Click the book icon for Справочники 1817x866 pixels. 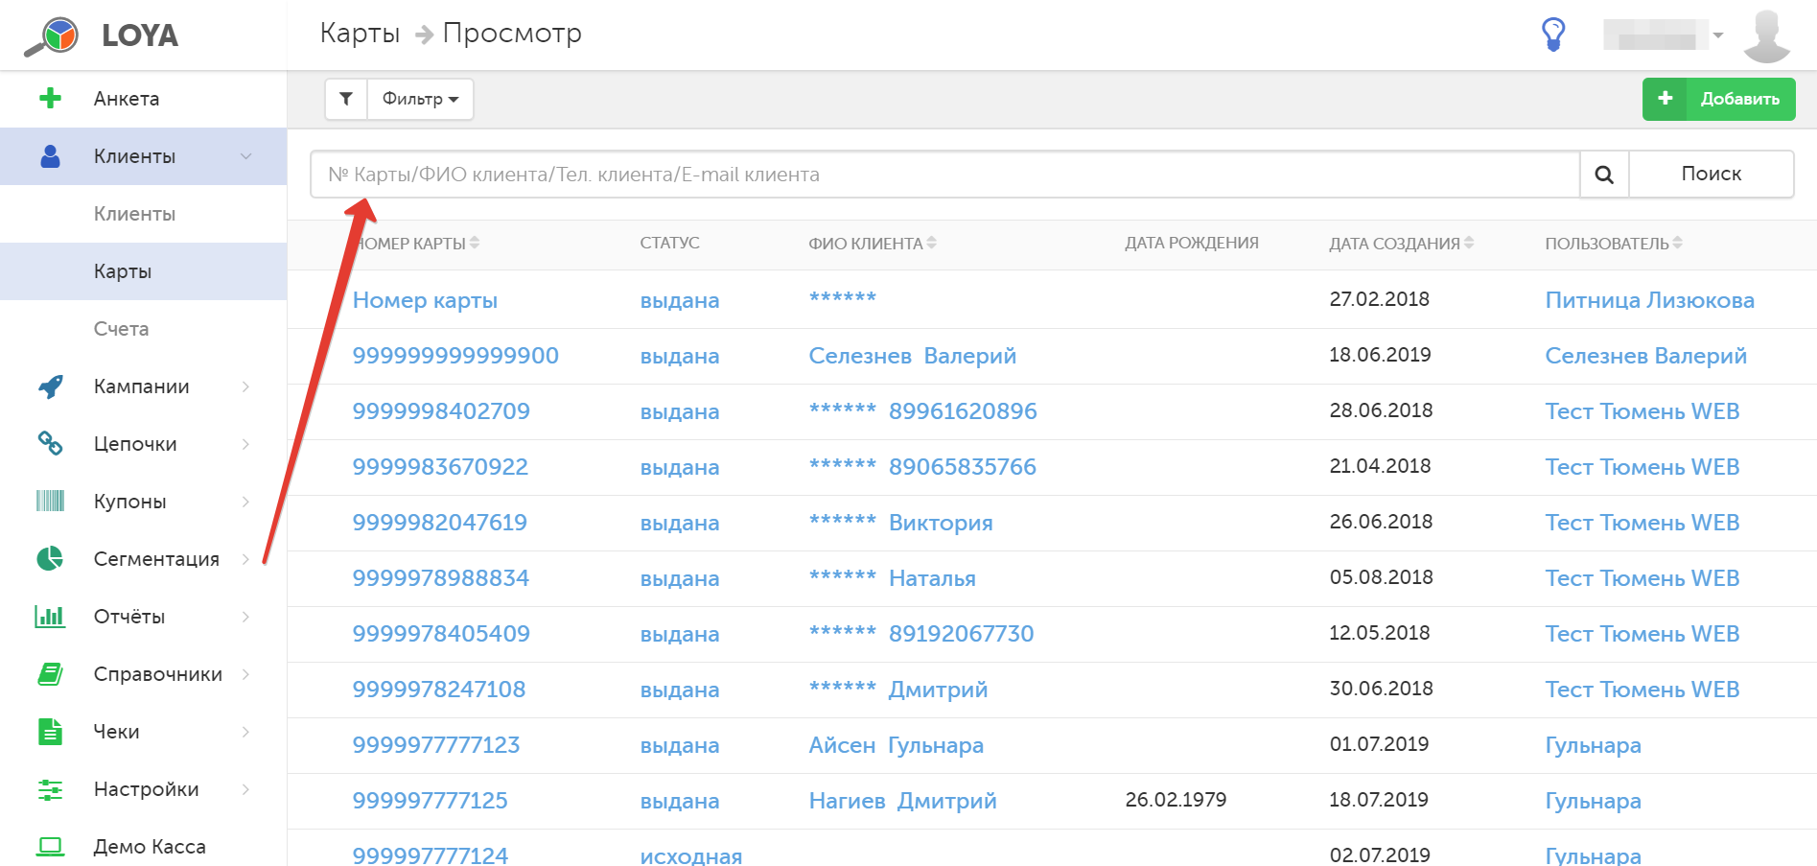click(x=50, y=674)
